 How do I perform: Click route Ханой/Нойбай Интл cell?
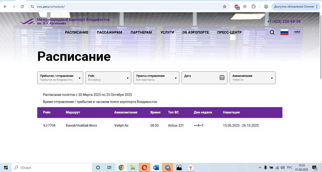coord(81,125)
